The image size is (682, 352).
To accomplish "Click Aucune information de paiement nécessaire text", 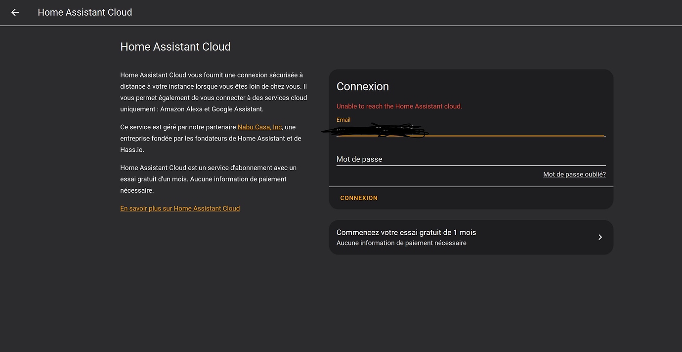I will tap(401, 243).
